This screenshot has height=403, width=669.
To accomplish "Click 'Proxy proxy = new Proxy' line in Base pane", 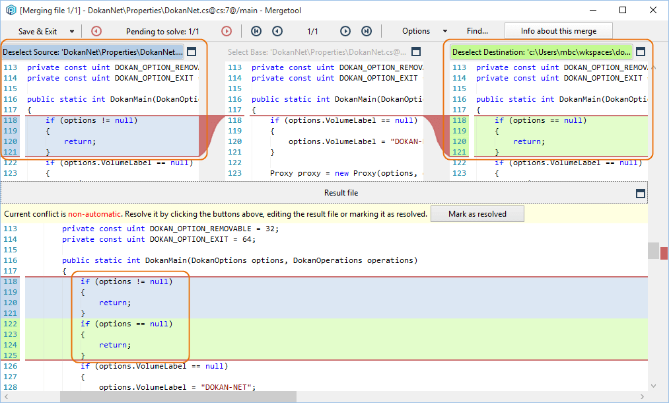I will [345, 173].
